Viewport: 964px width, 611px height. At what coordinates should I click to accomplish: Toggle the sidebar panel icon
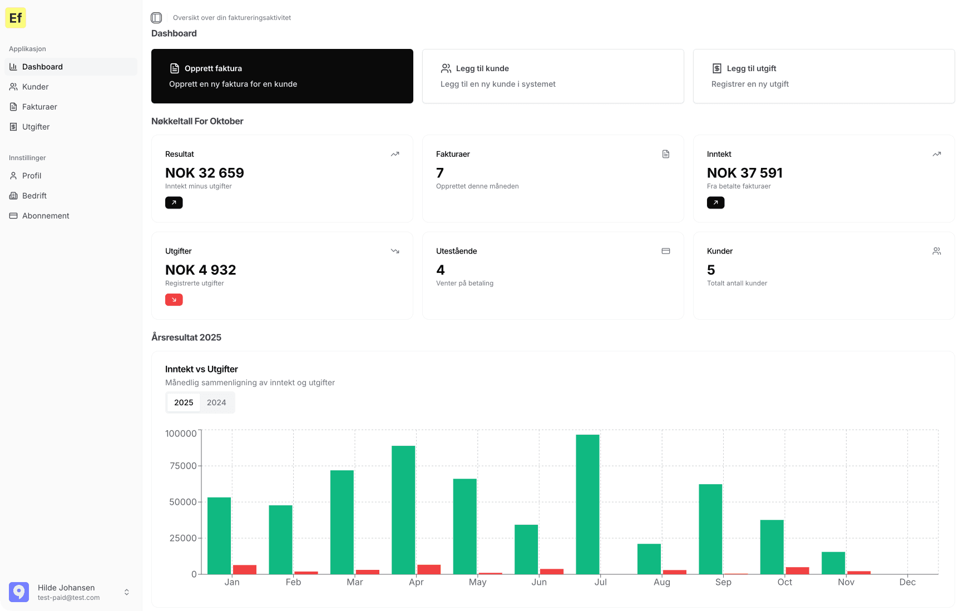[156, 18]
